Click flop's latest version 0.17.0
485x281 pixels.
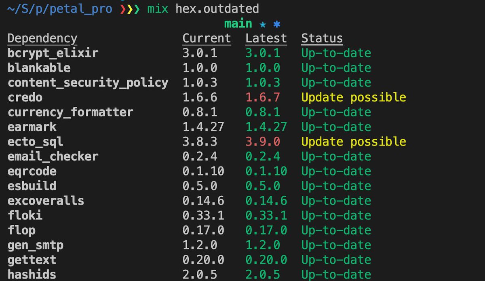266,230
